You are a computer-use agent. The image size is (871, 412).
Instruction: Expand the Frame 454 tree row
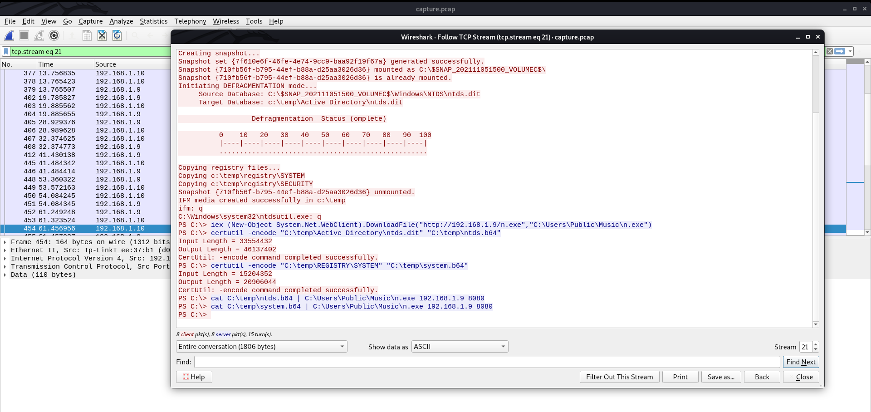pyautogui.click(x=5, y=242)
